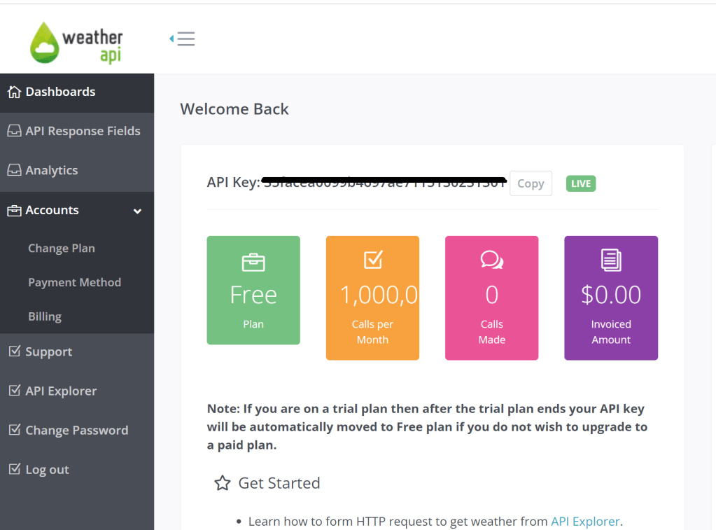This screenshot has height=530, width=716.
Task: Collapse sidebar with the hamburger menu icon
Action: tap(183, 39)
